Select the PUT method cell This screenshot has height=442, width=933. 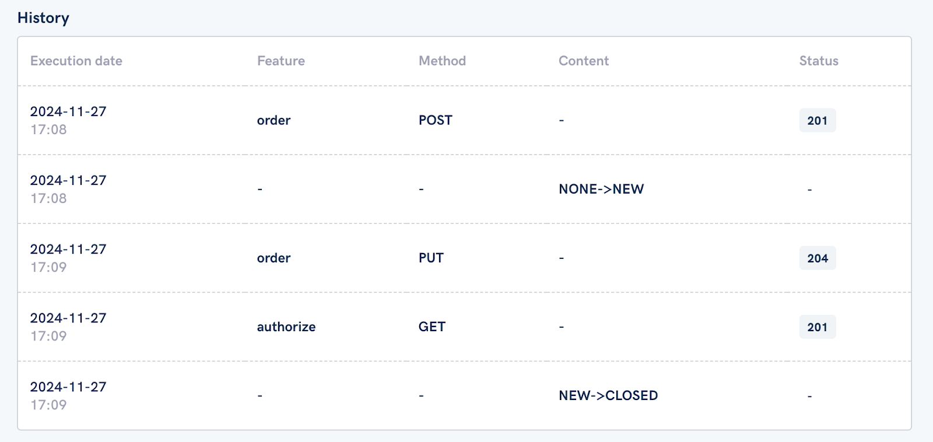[431, 258]
